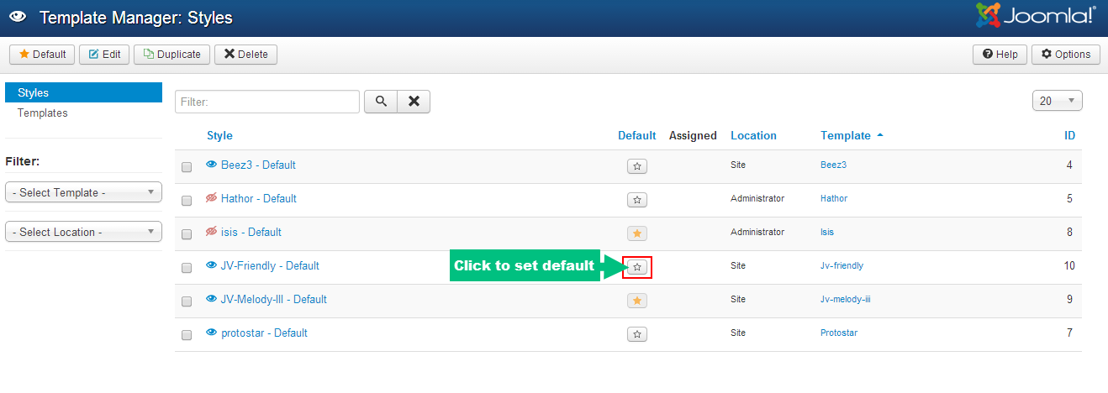
Task: Click the Joomla! logo
Action: click(1035, 15)
